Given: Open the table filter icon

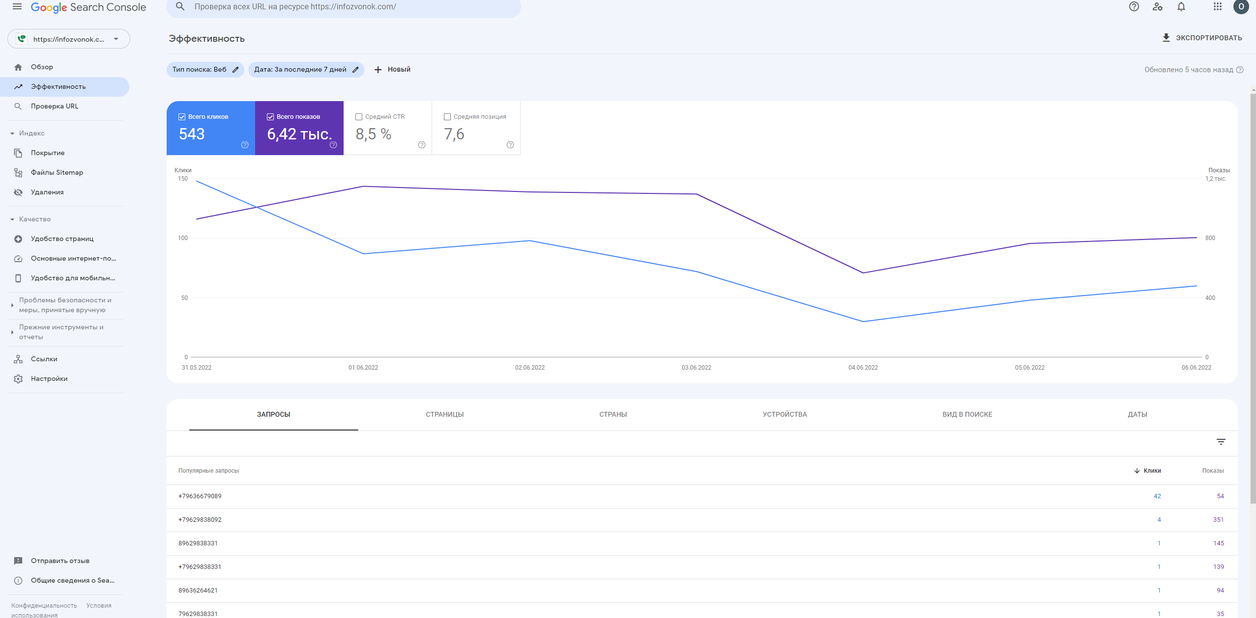Looking at the screenshot, I should pyautogui.click(x=1221, y=442).
